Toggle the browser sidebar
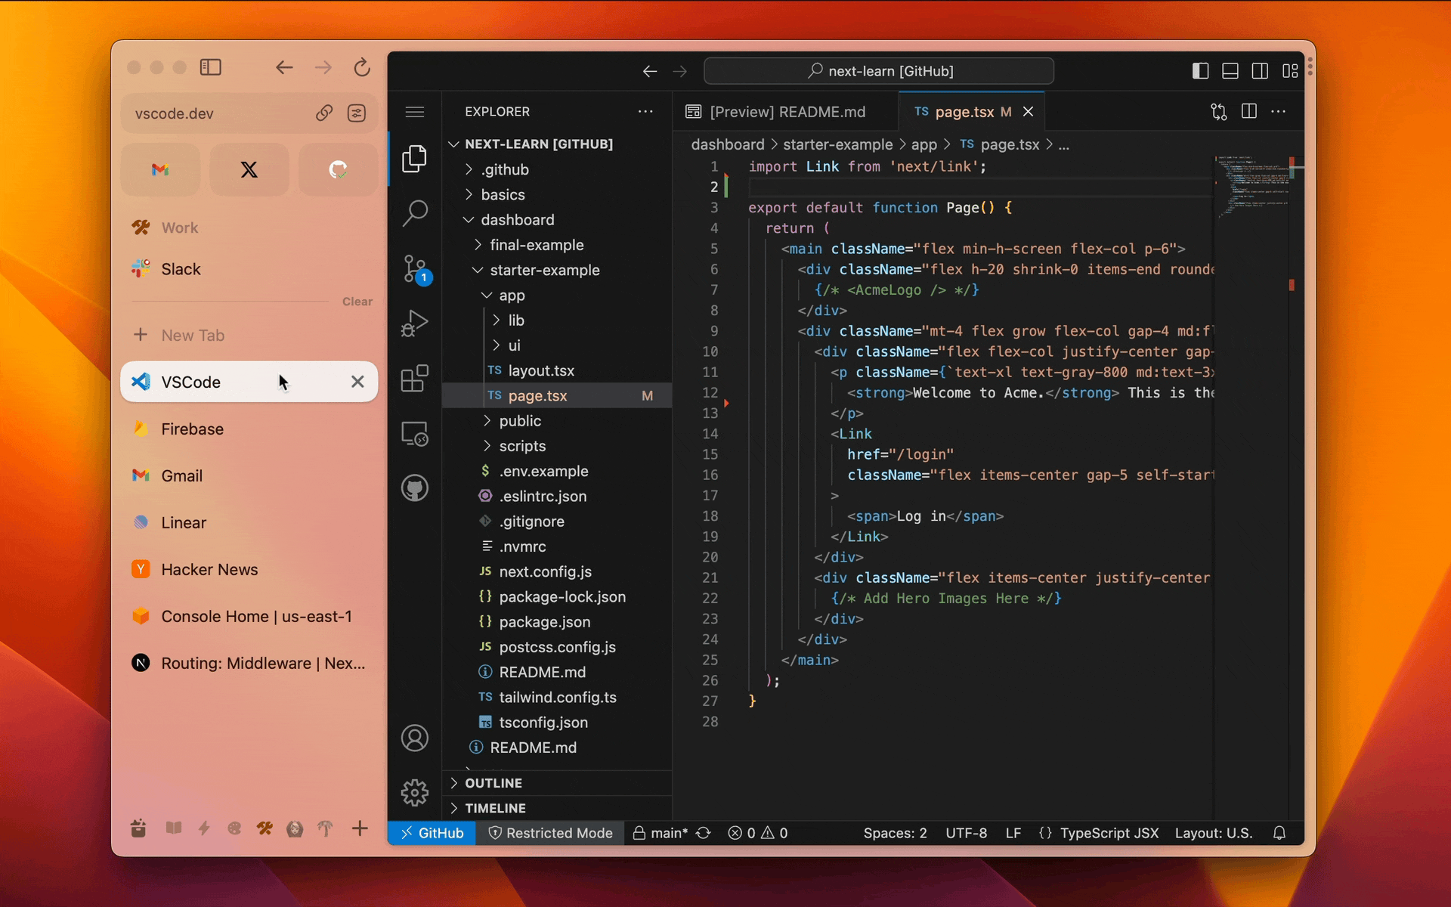The image size is (1451, 907). click(210, 67)
